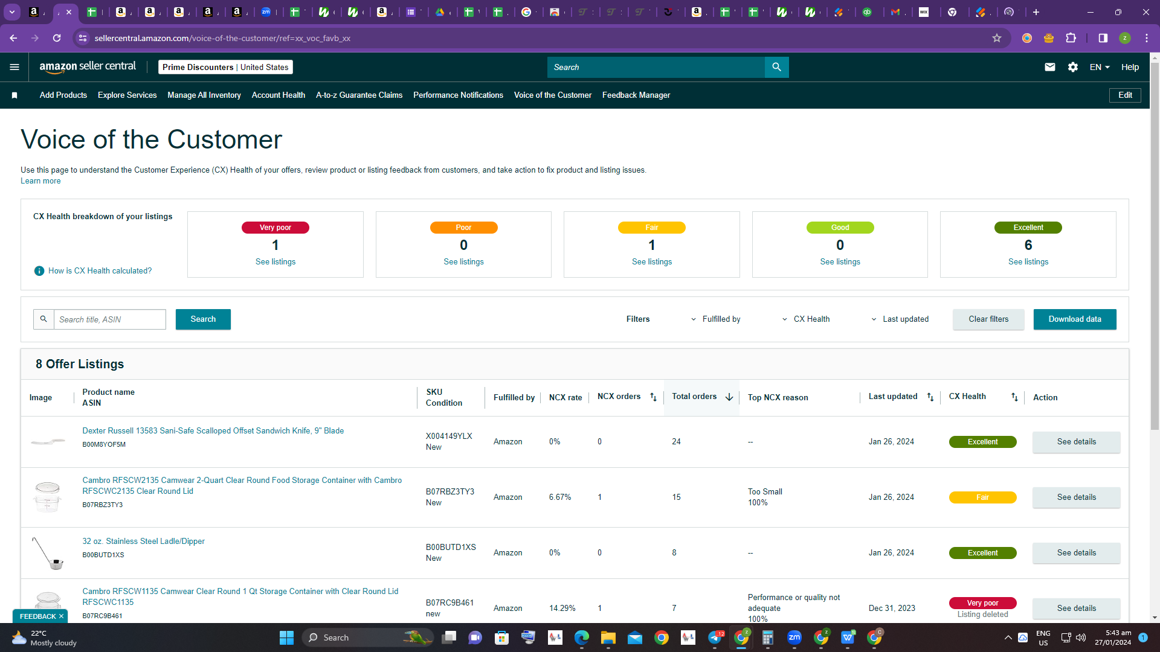Click Clear filters button
This screenshot has width=1160, height=652.
coord(988,319)
